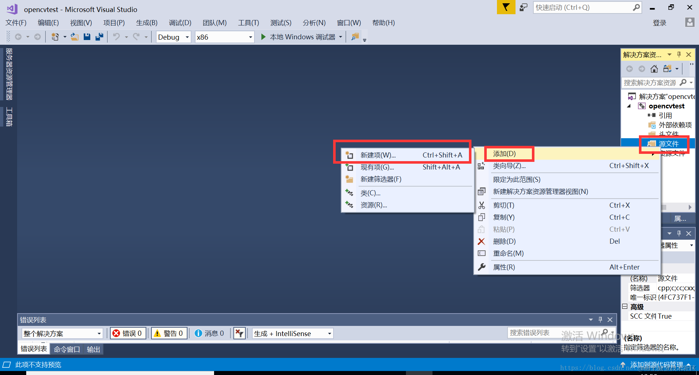Click the Undo arrow icon
Screen dimensions: 699x375
click(x=116, y=37)
